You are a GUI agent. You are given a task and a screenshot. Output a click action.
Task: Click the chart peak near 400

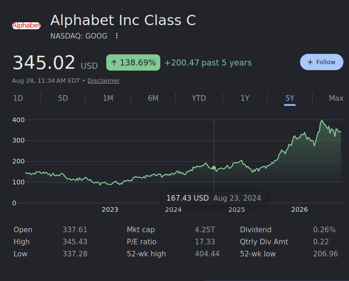coord(322,121)
